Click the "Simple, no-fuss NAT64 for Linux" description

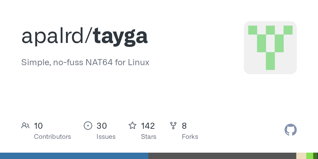(85, 63)
